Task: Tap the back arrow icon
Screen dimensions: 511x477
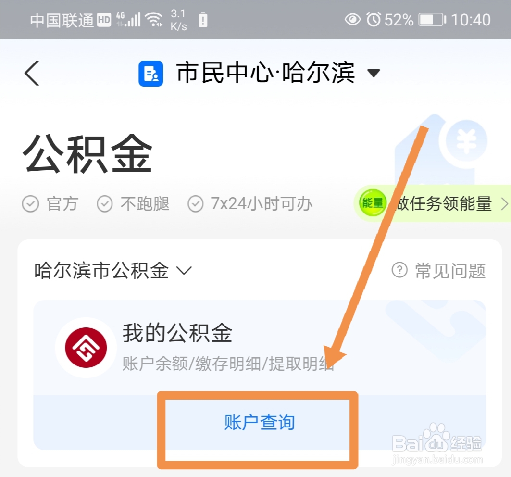Action: (32, 73)
